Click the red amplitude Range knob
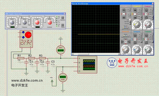The height and width of the screenshot is (96, 159). (x=50, y=22)
